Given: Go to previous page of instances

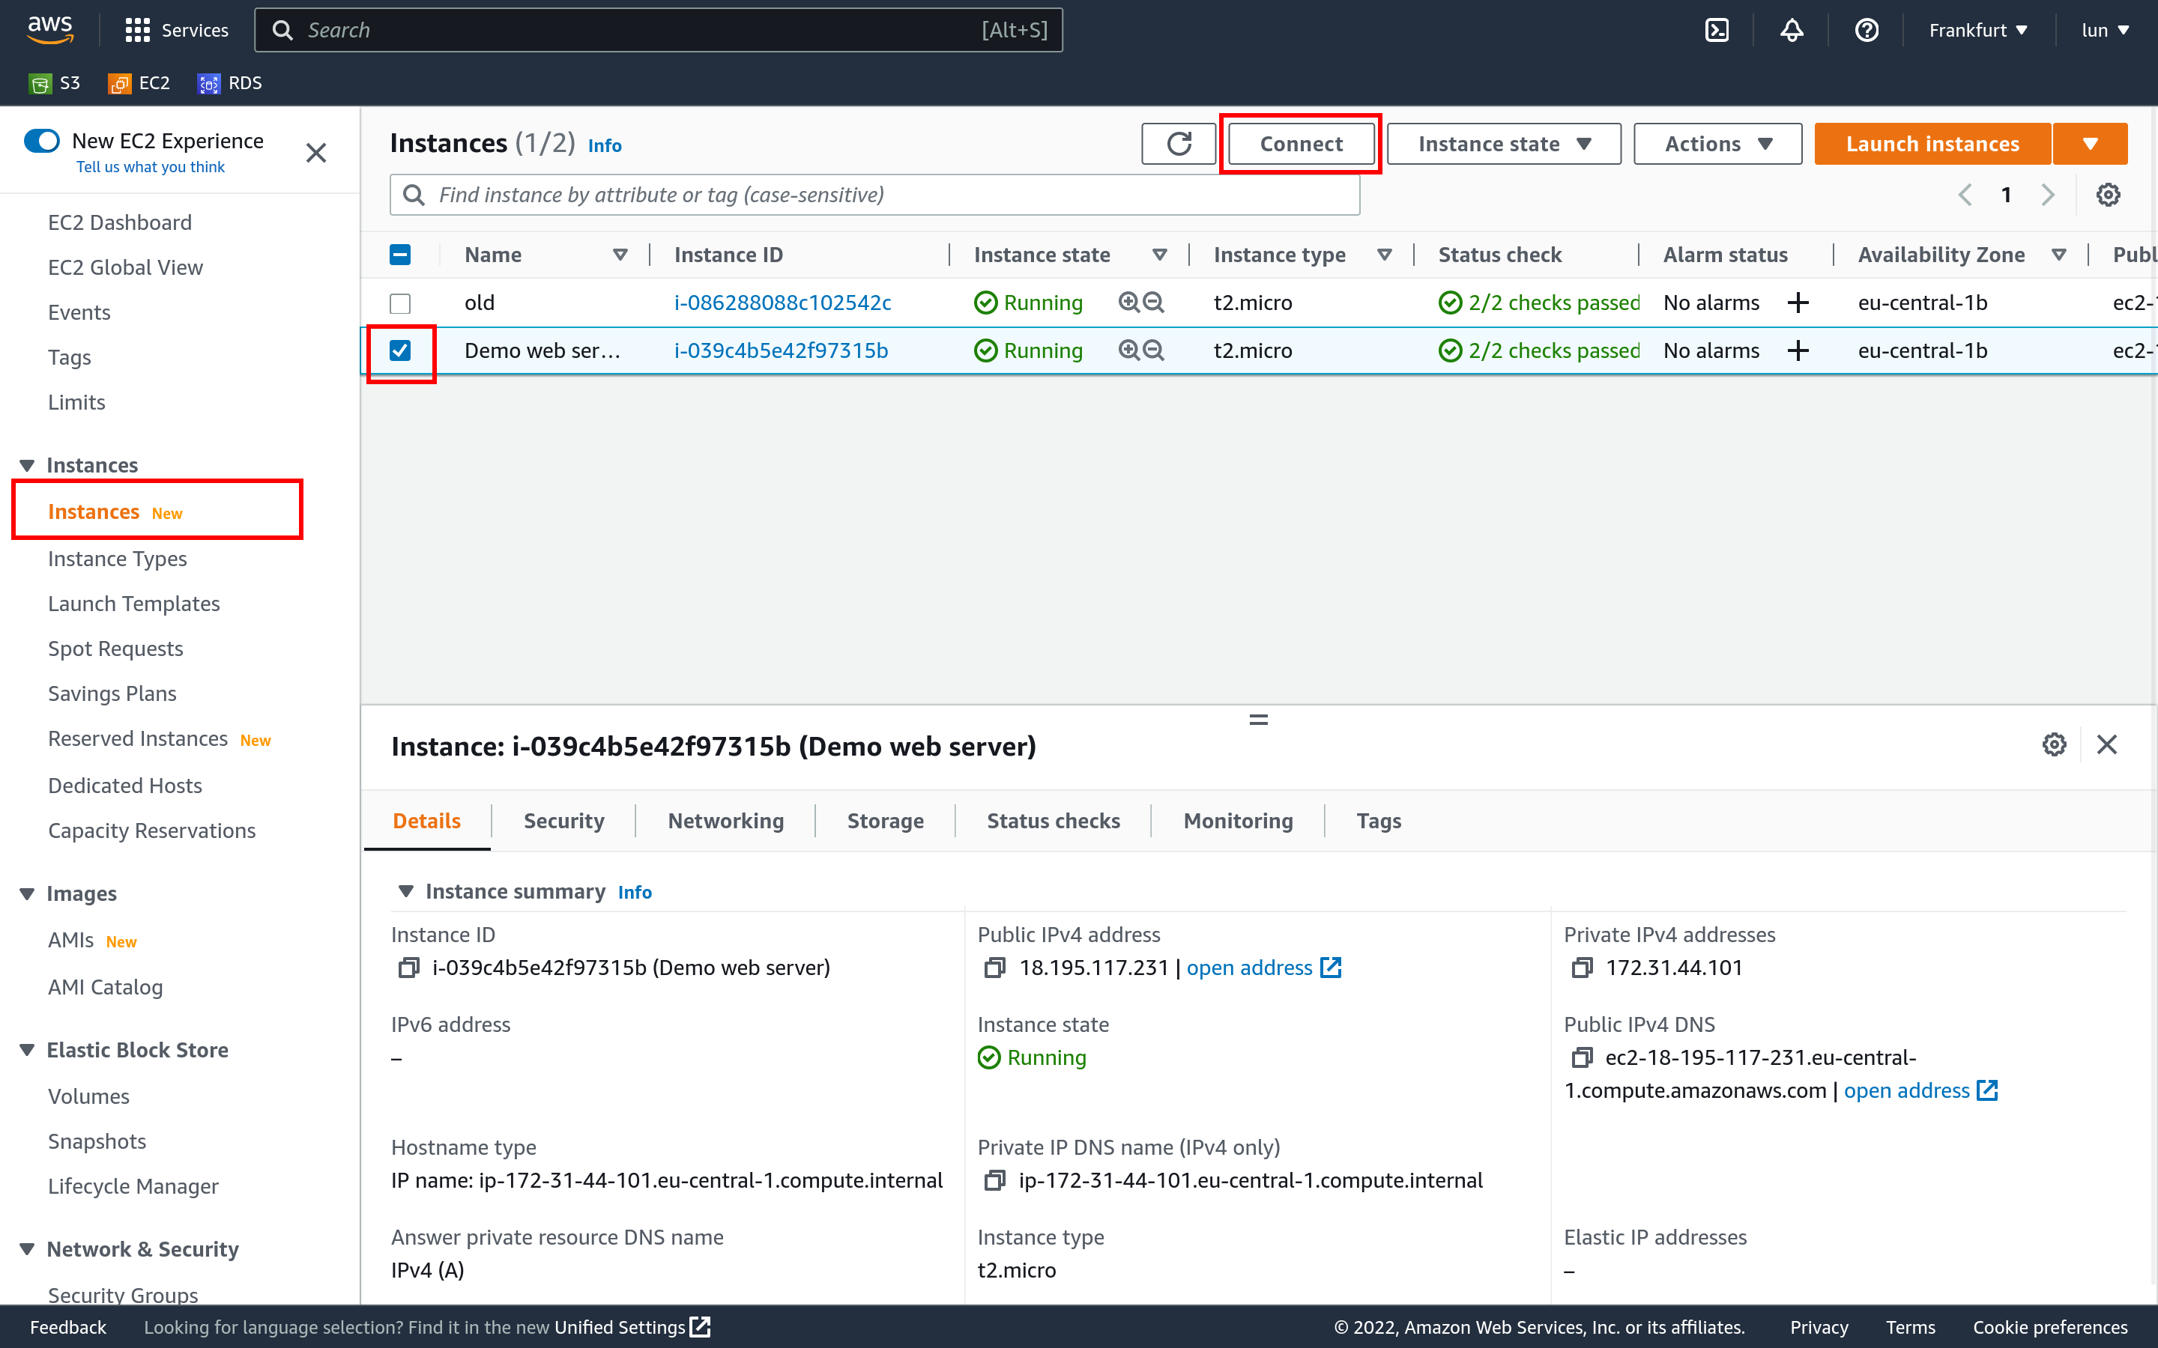Looking at the screenshot, I should coord(1965,195).
